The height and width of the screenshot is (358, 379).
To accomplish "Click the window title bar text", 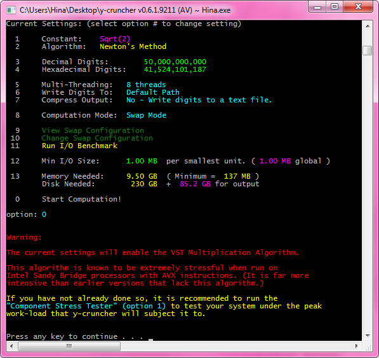I will point(125,10).
